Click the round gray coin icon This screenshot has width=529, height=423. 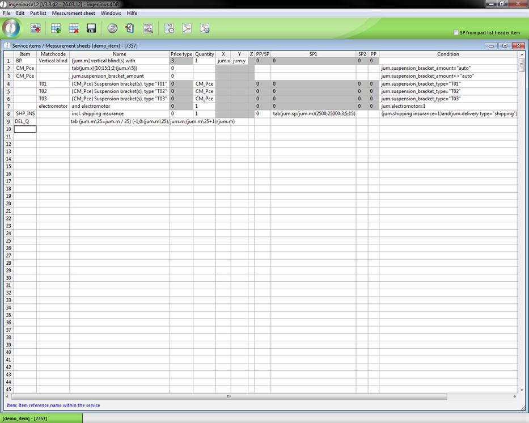coord(112,28)
